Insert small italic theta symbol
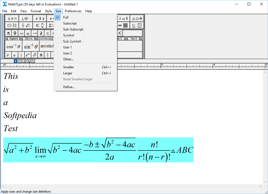This screenshot has height=194, width=268. (8, 55)
